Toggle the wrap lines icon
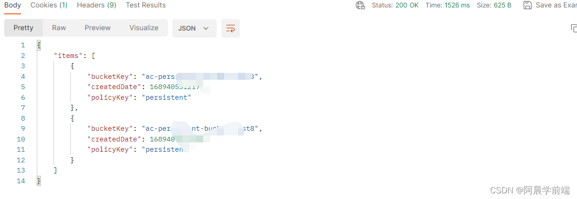This screenshot has width=577, height=199. tap(231, 28)
